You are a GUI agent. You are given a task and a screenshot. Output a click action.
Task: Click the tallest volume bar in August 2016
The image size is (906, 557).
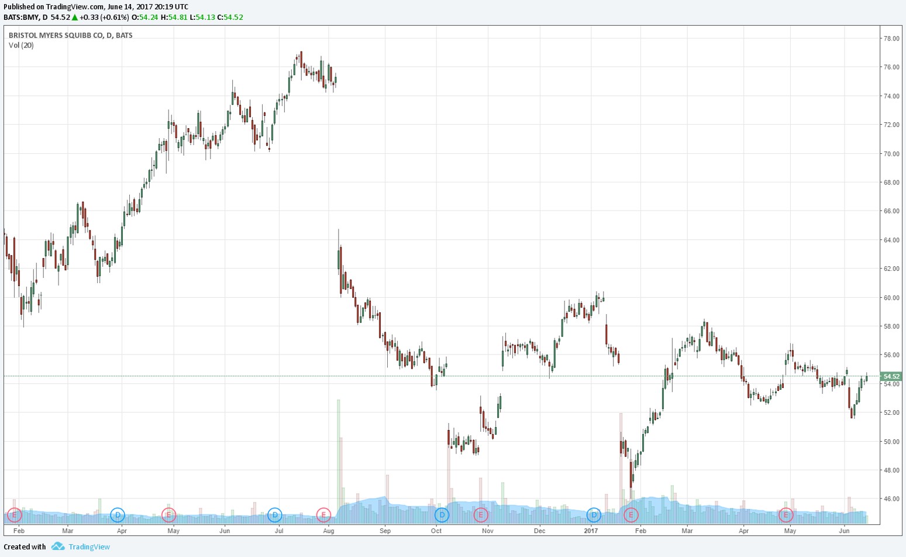click(x=338, y=456)
